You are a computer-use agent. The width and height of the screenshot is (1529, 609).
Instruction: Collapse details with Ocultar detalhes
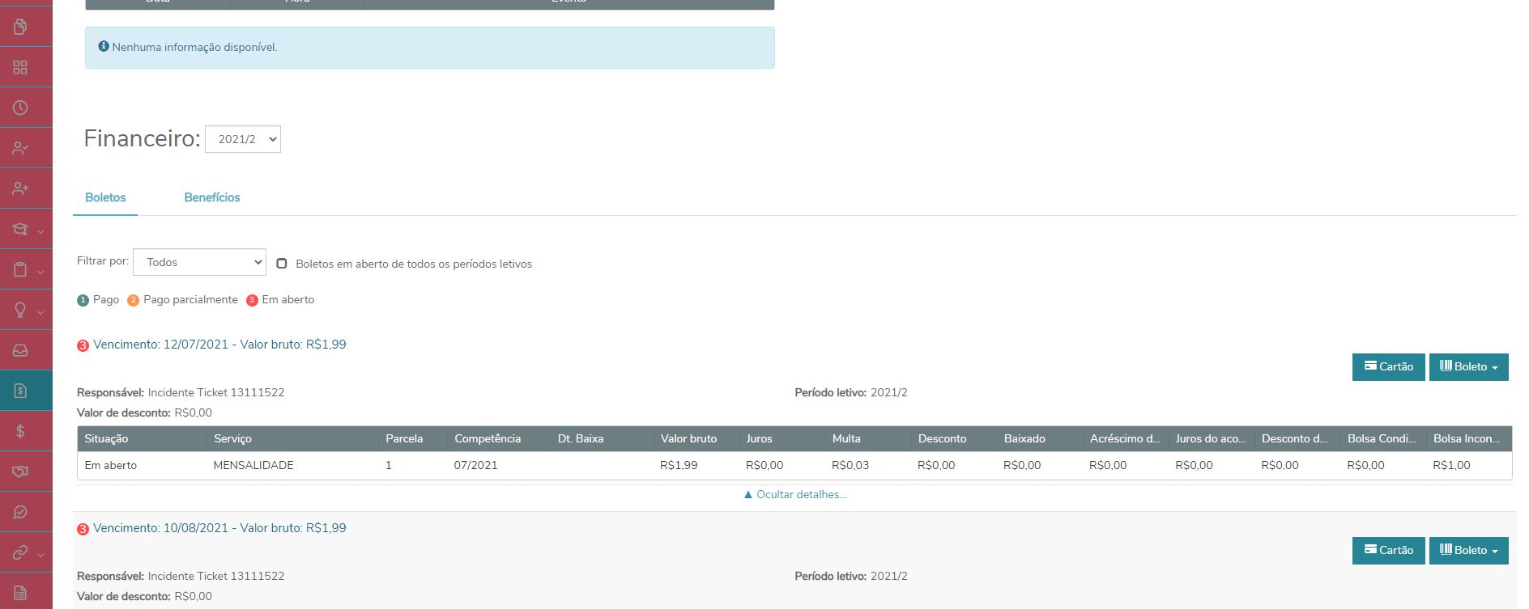[795, 494]
